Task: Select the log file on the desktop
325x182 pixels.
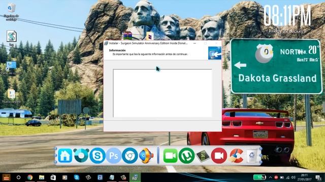Action: (x=11, y=38)
